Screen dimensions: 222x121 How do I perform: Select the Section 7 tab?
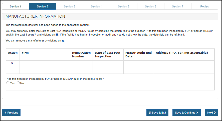coord(178,6)
